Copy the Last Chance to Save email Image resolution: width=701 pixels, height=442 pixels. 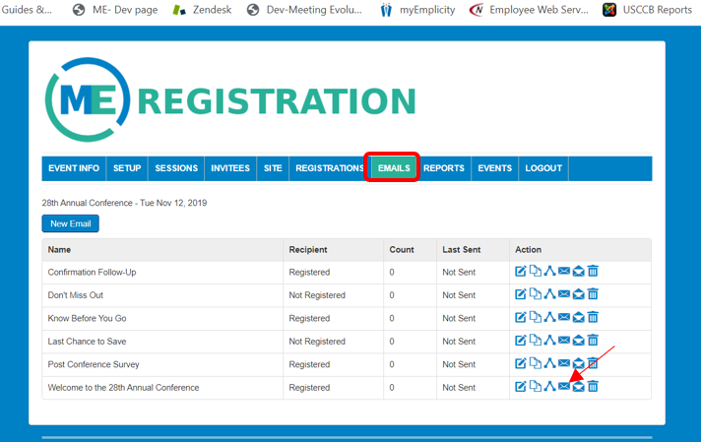[535, 341]
